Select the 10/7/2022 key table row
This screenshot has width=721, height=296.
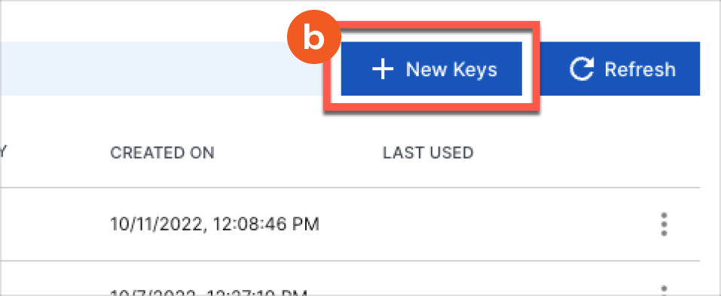[350, 279]
